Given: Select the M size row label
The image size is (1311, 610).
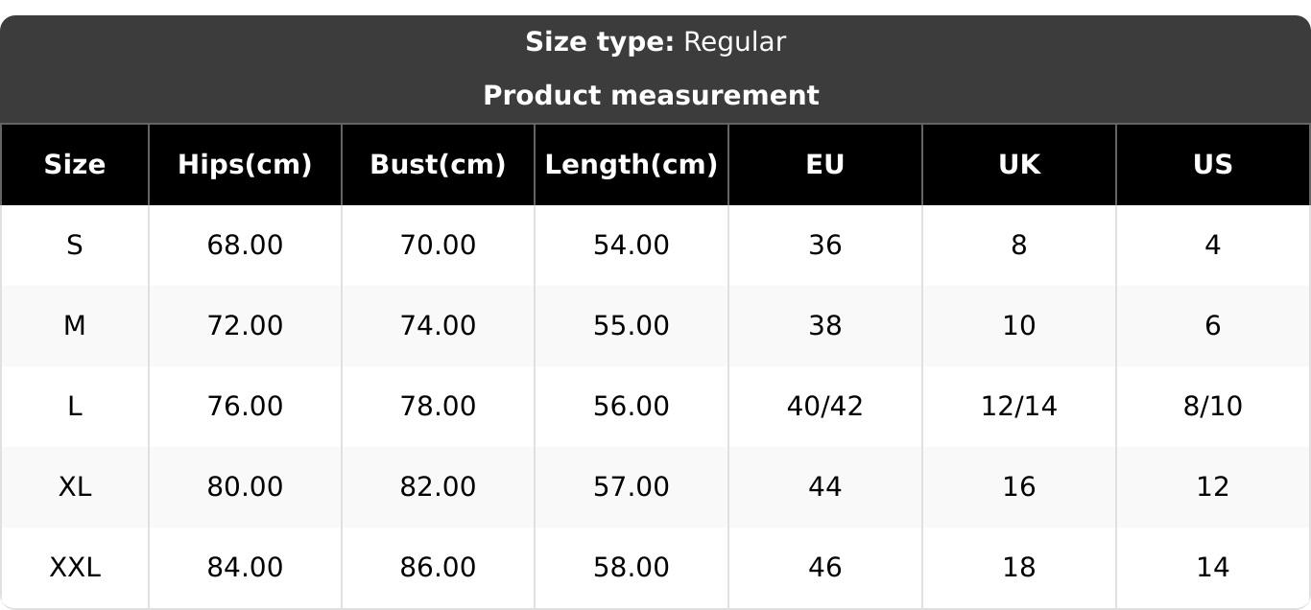Looking at the screenshot, I should 75,326.
